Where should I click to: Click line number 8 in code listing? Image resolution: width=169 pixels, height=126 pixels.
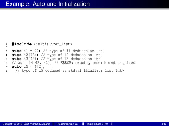point(6,71)
